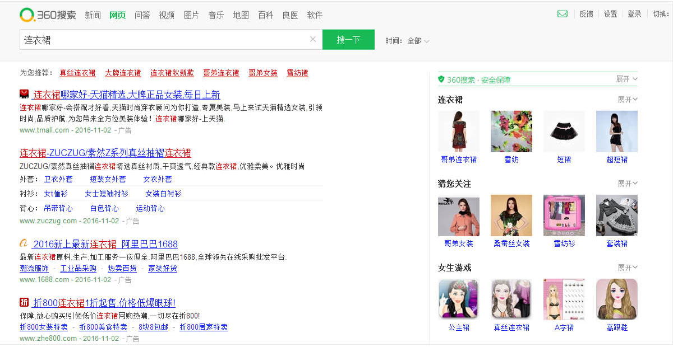This screenshot has width=673, height=347.
Task: Open the 阿里巴巴1688 result title
Action: coord(105,244)
